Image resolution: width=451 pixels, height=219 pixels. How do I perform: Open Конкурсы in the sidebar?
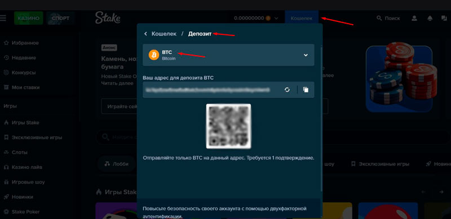(x=24, y=73)
